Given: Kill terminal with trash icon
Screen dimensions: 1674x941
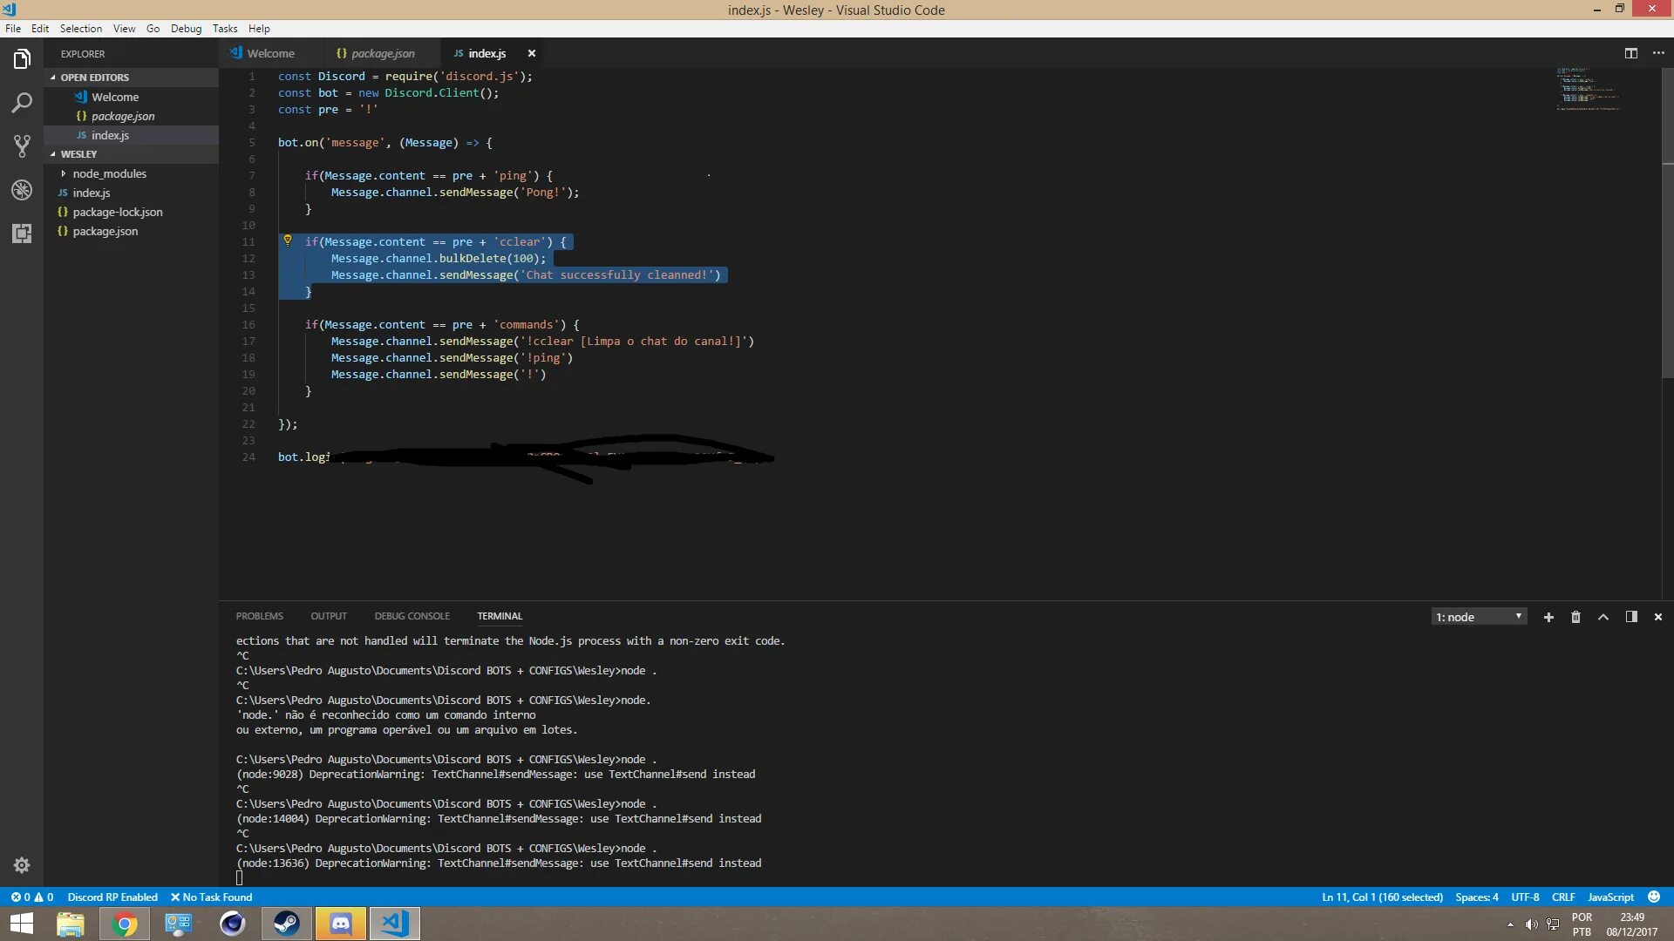Looking at the screenshot, I should tap(1575, 617).
